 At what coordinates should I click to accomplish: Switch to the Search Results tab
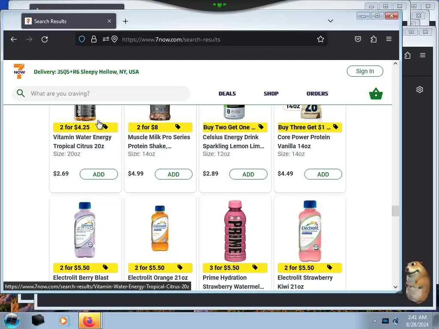click(69, 21)
